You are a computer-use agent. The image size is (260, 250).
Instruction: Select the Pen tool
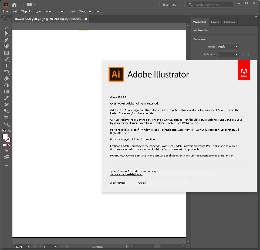tap(6, 40)
